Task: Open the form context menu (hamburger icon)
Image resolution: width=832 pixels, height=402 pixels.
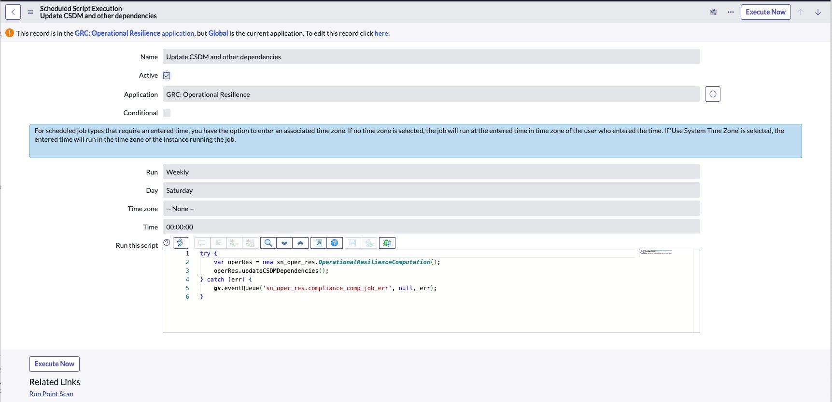Action: (x=30, y=12)
